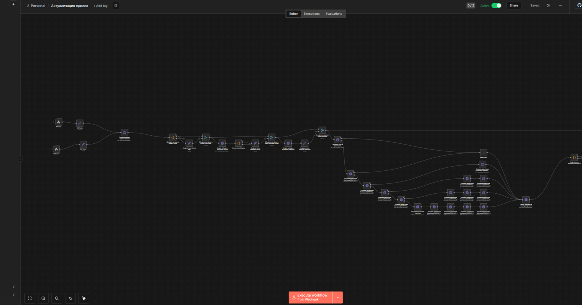Open the Personal project link
The width and height of the screenshot is (582, 305).
36,6
